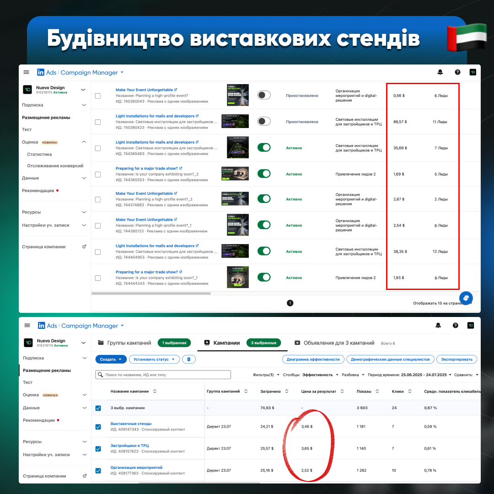Open the hamburger menu in the bottom Campaign Manager window

pos(27,325)
